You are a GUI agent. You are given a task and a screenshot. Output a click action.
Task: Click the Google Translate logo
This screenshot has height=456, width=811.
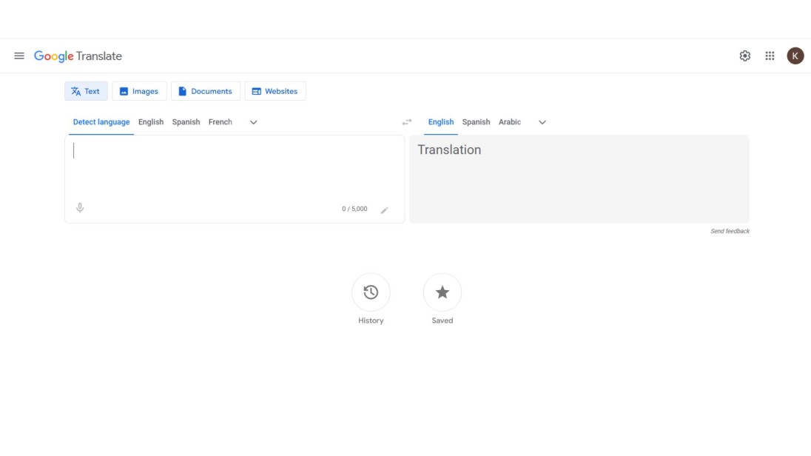(78, 56)
